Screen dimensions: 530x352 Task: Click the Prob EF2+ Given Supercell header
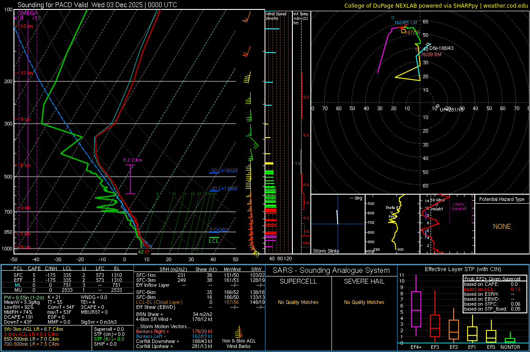pyautogui.click(x=492, y=279)
